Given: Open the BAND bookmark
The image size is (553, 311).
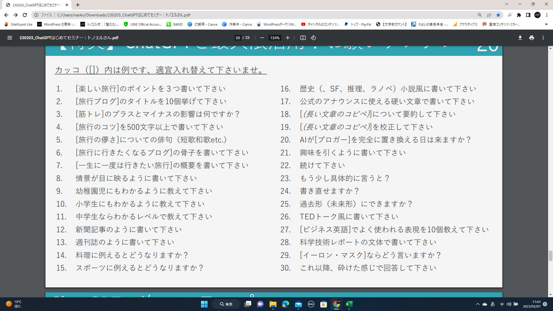Looking at the screenshot, I should (x=175, y=24).
